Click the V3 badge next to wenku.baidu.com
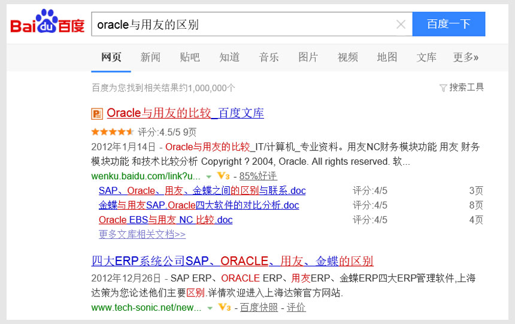This screenshot has width=515, height=324. 223,176
